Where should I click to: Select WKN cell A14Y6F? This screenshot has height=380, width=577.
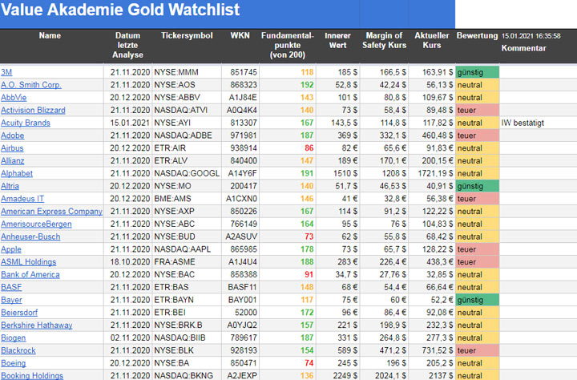pos(240,173)
